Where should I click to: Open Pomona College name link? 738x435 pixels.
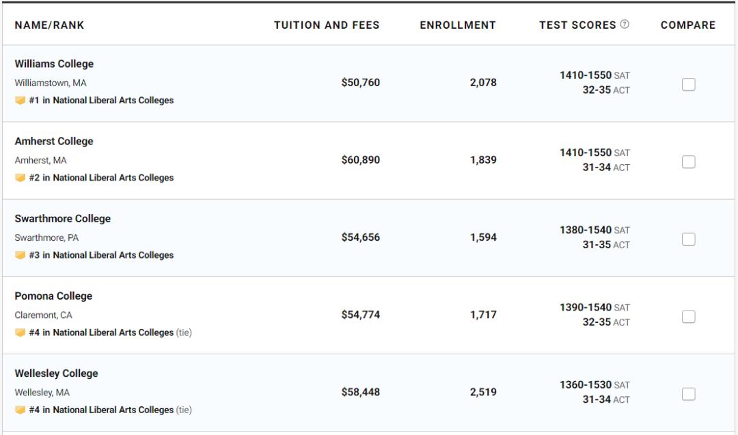(x=53, y=296)
